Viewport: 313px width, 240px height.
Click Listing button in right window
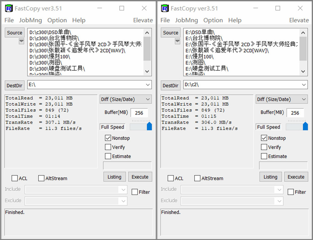(271, 177)
